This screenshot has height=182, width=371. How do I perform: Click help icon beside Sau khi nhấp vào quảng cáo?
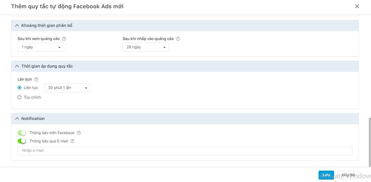(x=178, y=39)
